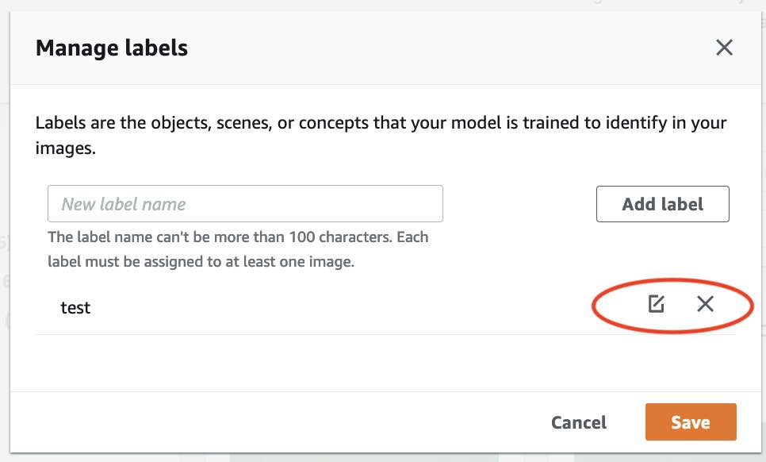Click Save to confirm label changes
Screen dimensions: 766x462
tap(690, 422)
